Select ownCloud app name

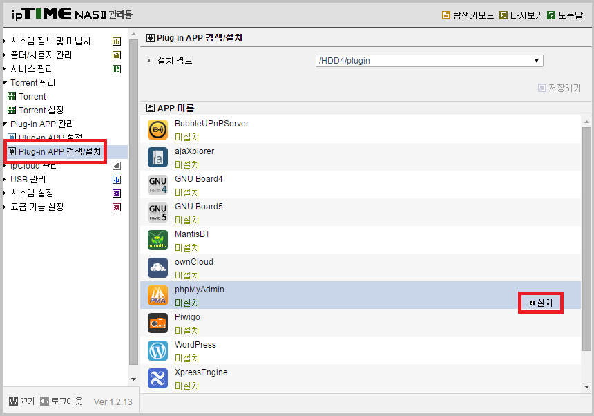coord(193,262)
